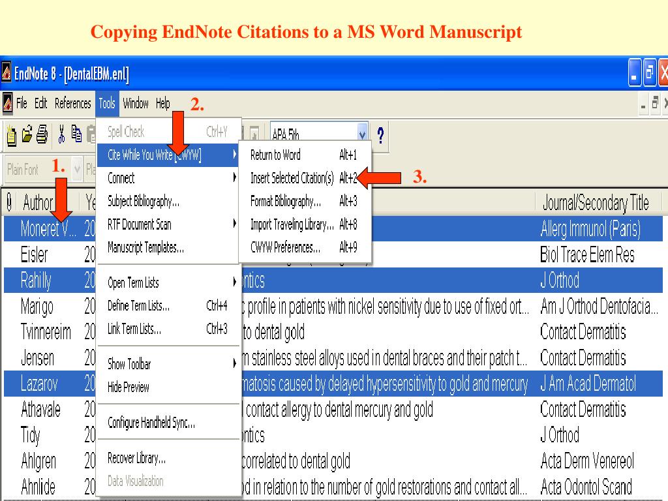
Task: Select the Marigo reference row
Action: click(333, 307)
